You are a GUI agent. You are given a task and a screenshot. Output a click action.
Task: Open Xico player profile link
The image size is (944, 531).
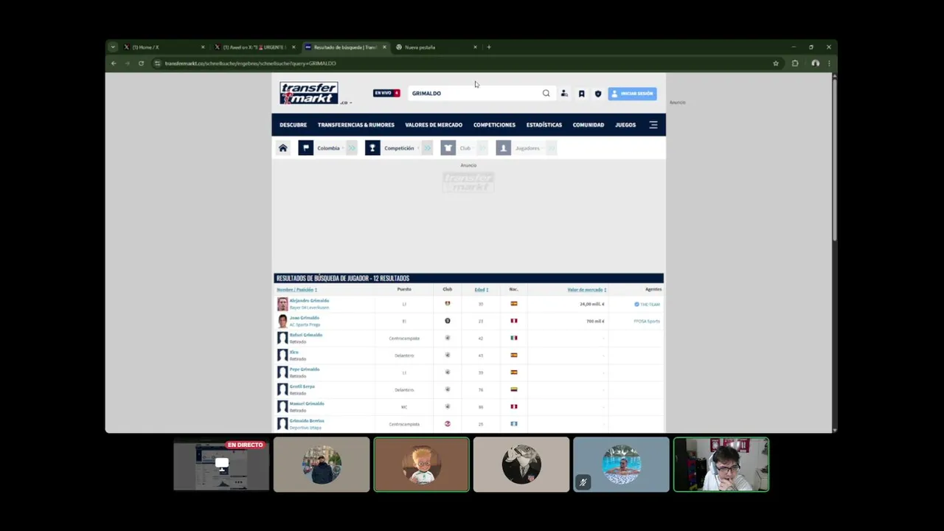pyautogui.click(x=294, y=352)
